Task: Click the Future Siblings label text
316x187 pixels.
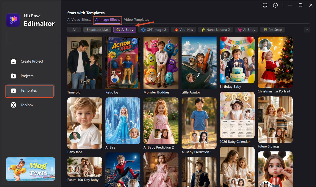Action: (269, 146)
